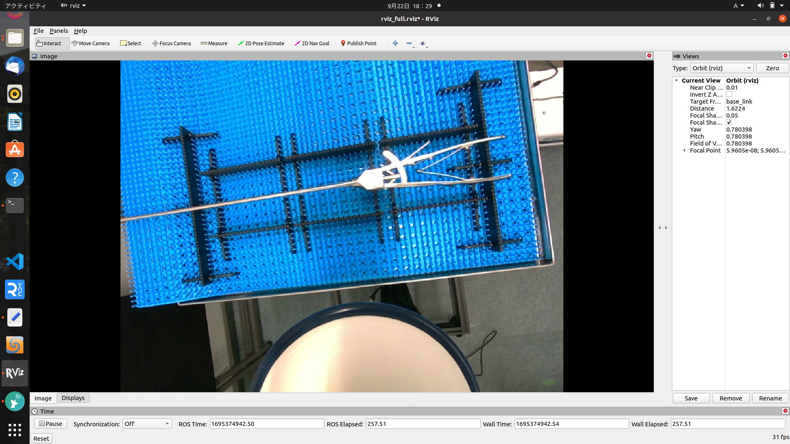Open the RViz icon in the Ubuntu dock

(14, 373)
